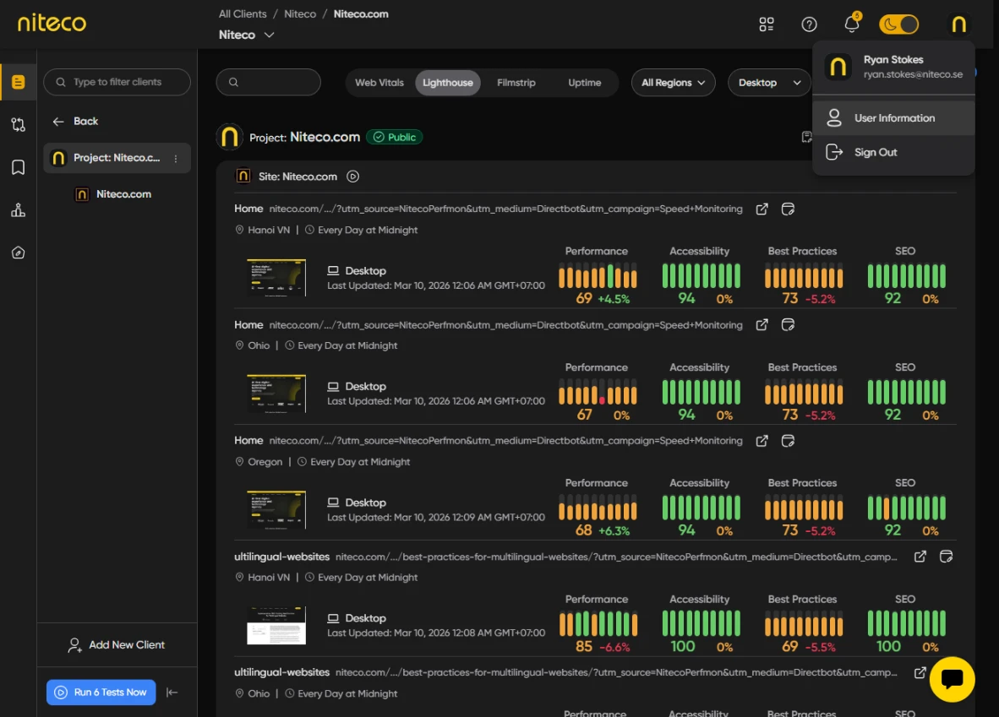Click the three-dot menu beside Project: Niteco.c...
Screen dimensions: 999x717
click(176, 159)
